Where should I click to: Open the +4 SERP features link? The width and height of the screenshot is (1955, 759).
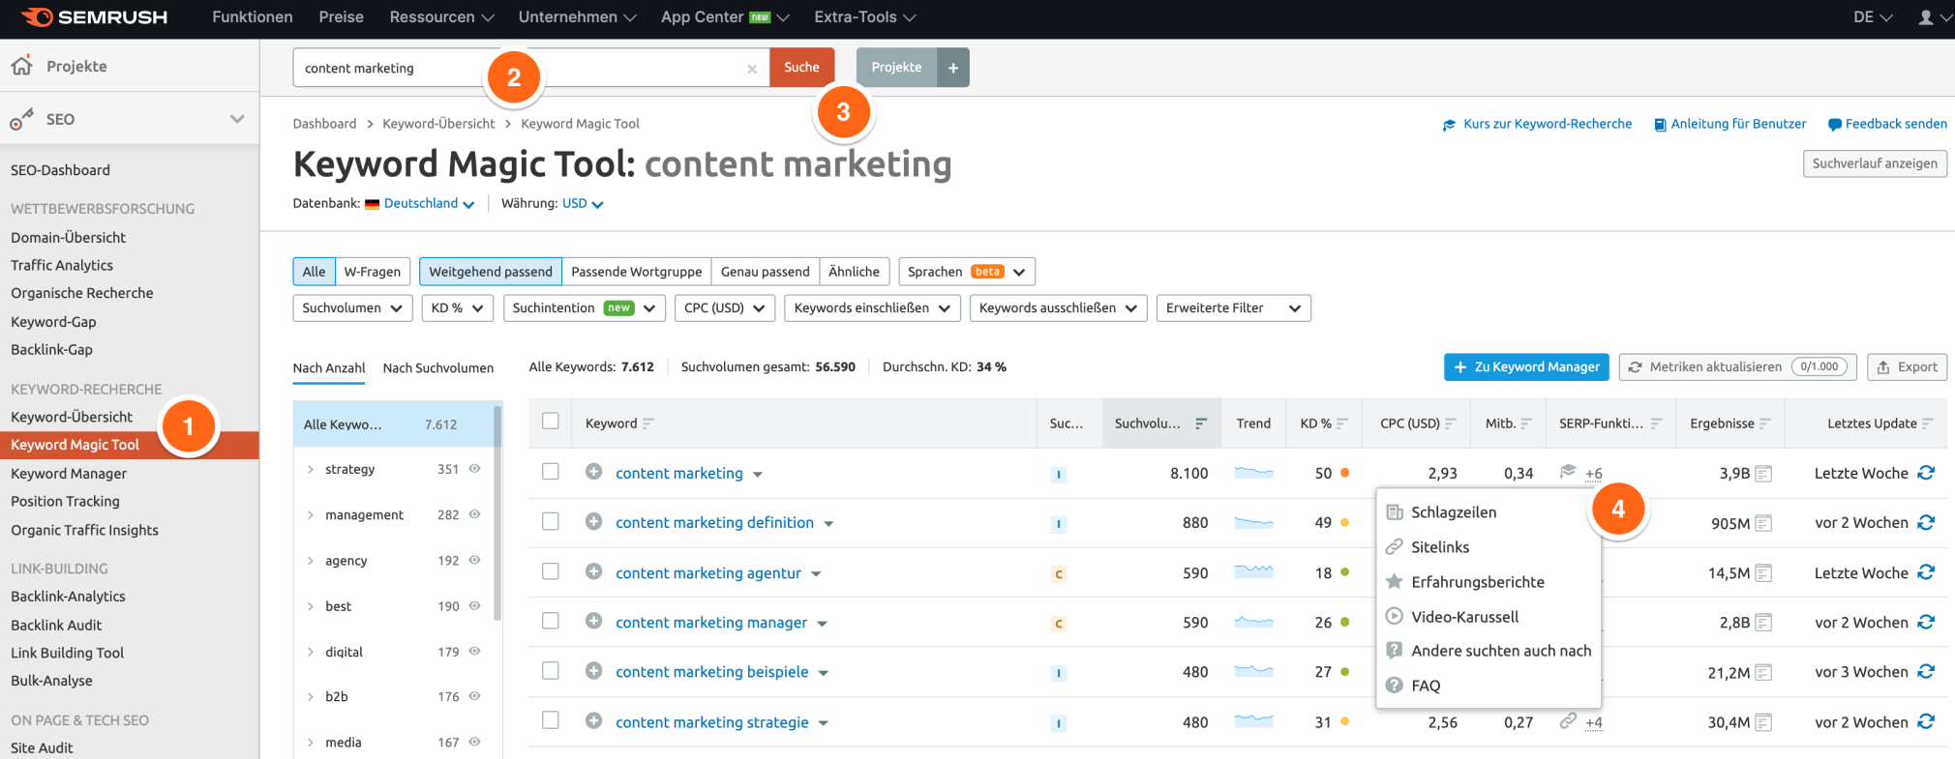(1594, 722)
